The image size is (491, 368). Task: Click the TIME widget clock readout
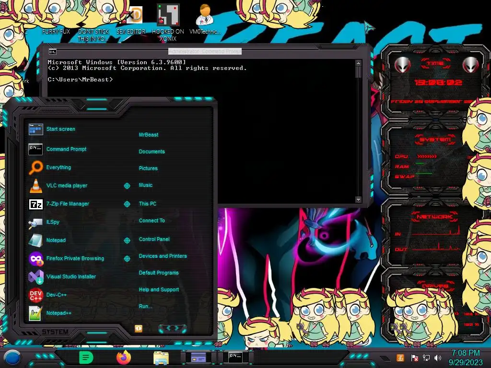point(438,82)
